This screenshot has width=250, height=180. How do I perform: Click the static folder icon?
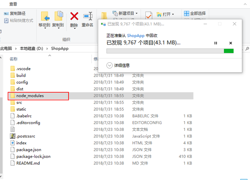[12, 109]
